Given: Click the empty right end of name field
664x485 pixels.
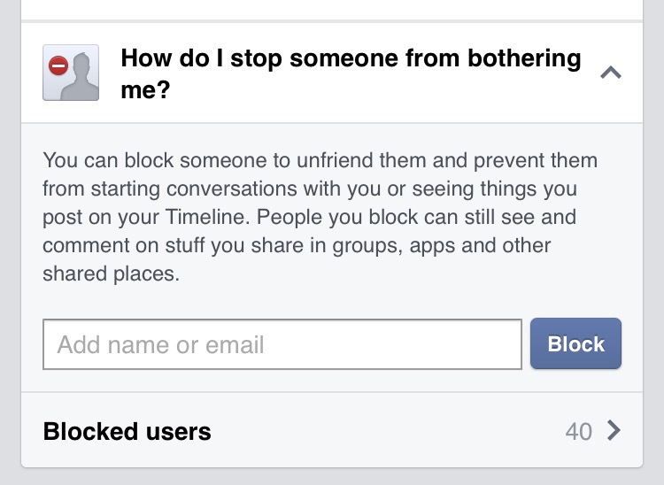Looking at the screenshot, I should click(478, 344).
